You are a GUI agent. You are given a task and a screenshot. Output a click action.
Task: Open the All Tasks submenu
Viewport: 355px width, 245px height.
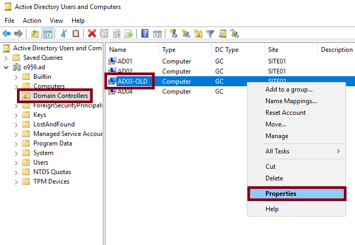297,151
